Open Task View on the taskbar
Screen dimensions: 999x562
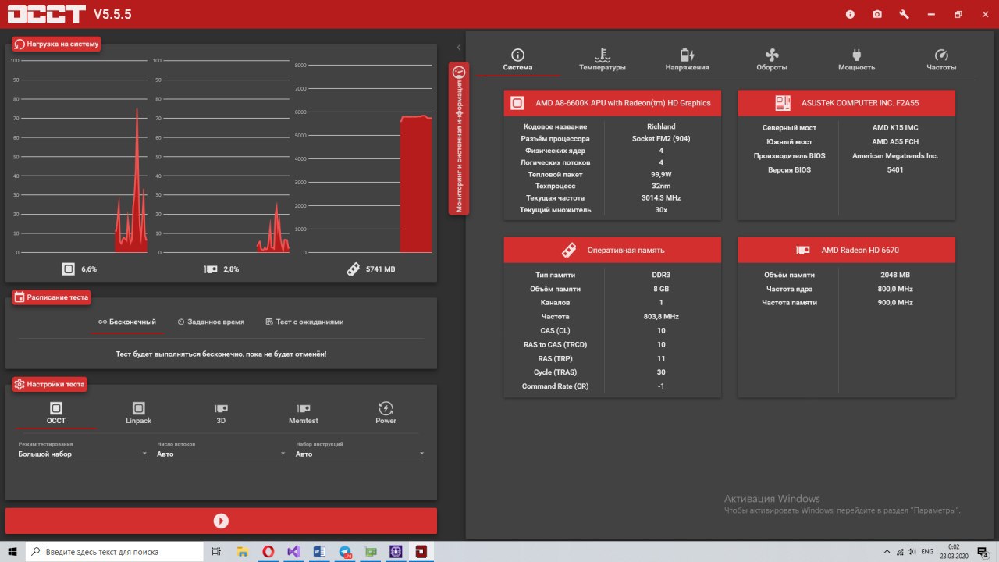217,551
